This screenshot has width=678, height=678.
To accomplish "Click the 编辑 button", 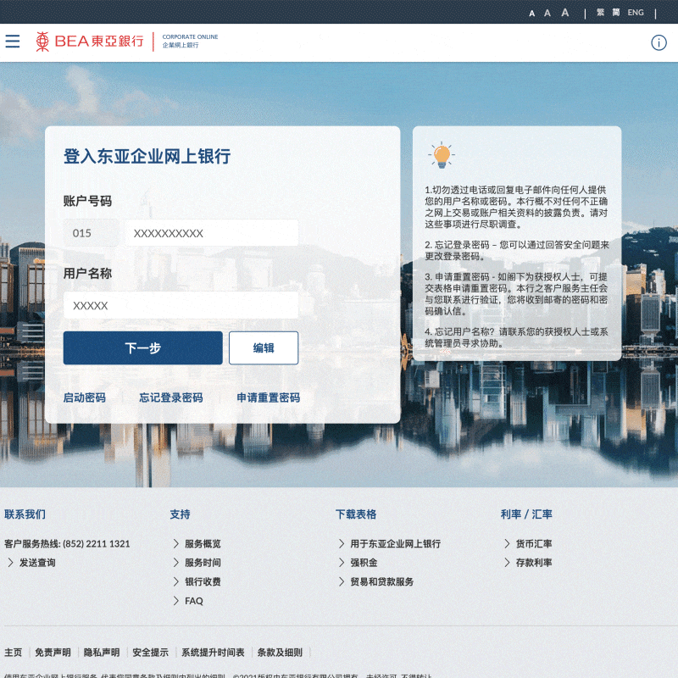I will click(264, 348).
